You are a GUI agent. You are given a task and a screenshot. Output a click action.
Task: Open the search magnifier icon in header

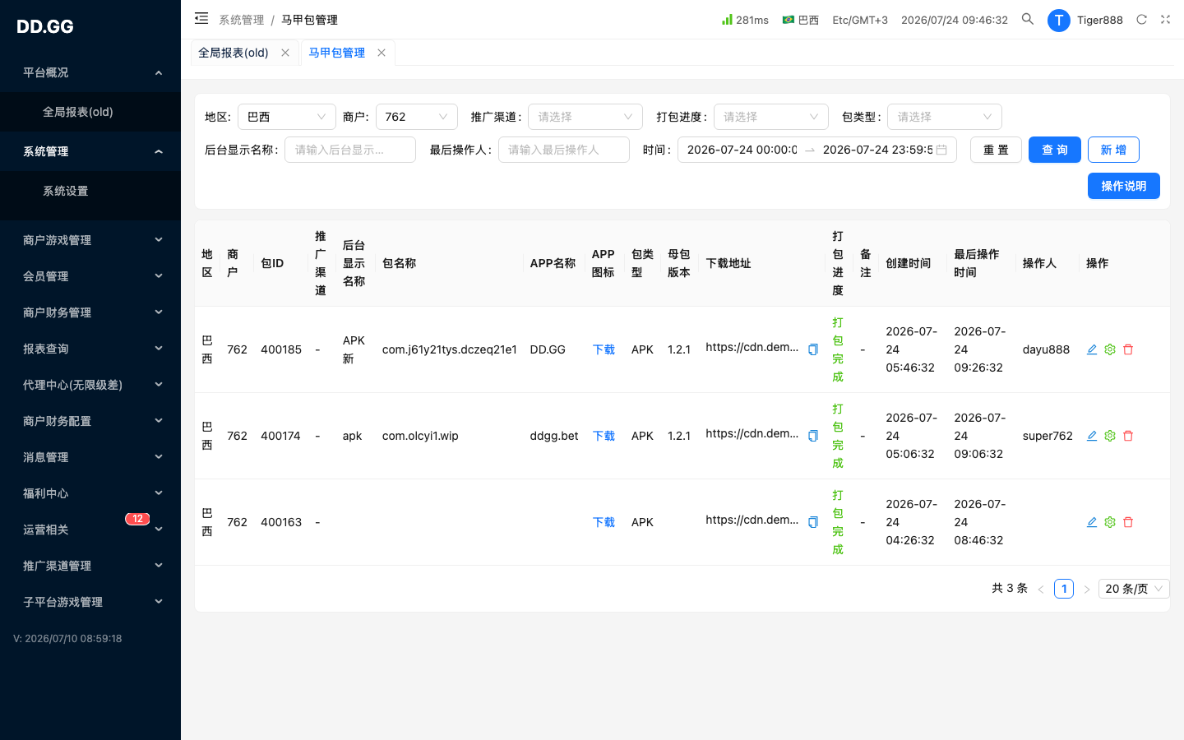pyautogui.click(x=1028, y=19)
